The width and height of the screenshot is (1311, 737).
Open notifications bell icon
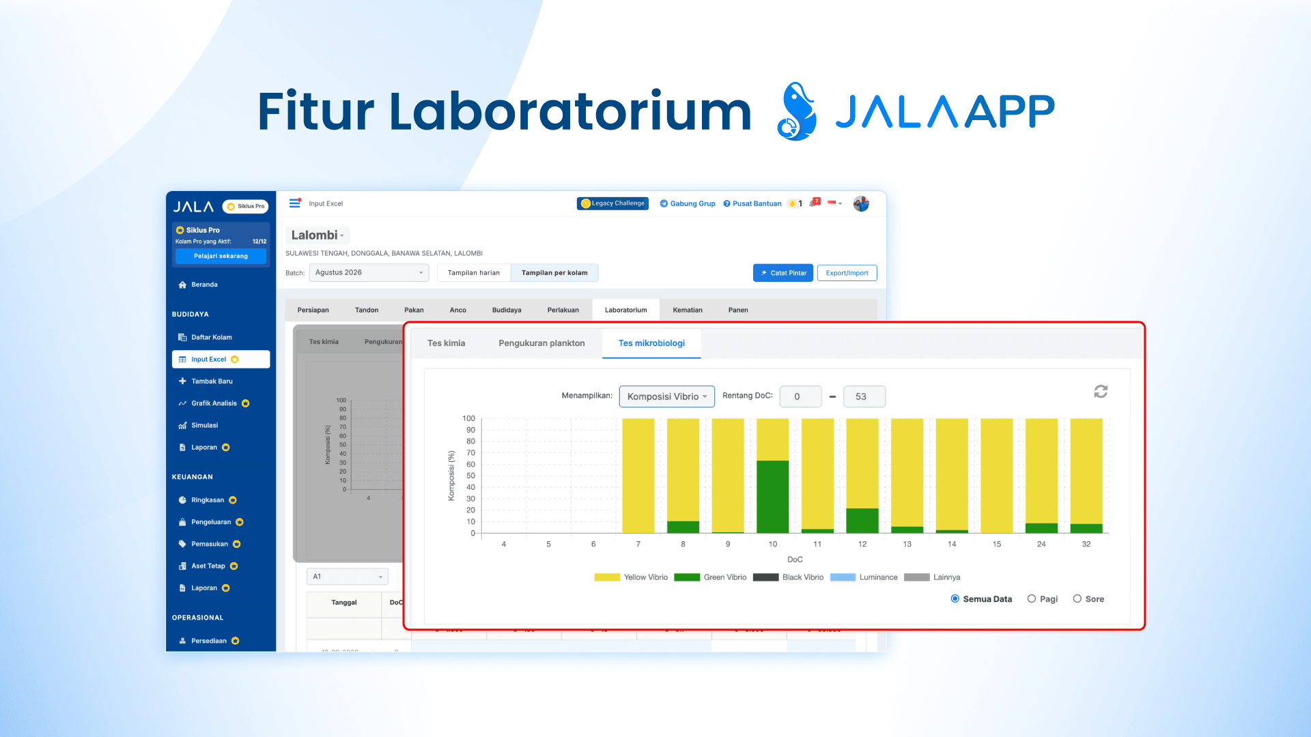coord(814,203)
